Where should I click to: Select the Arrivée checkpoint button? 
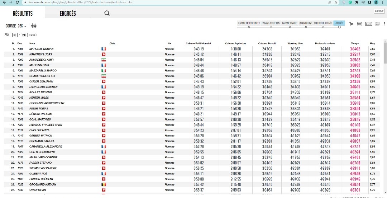click(x=339, y=23)
